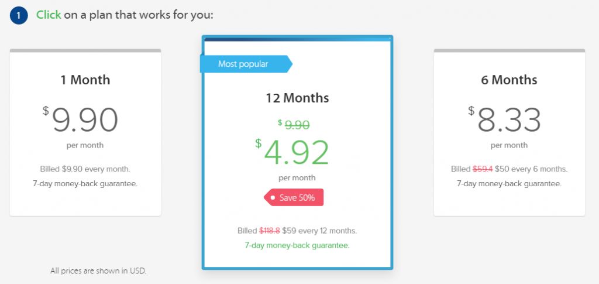
Task: Click the 6 Months money-back guarantee text
Action: pos(510,183)
